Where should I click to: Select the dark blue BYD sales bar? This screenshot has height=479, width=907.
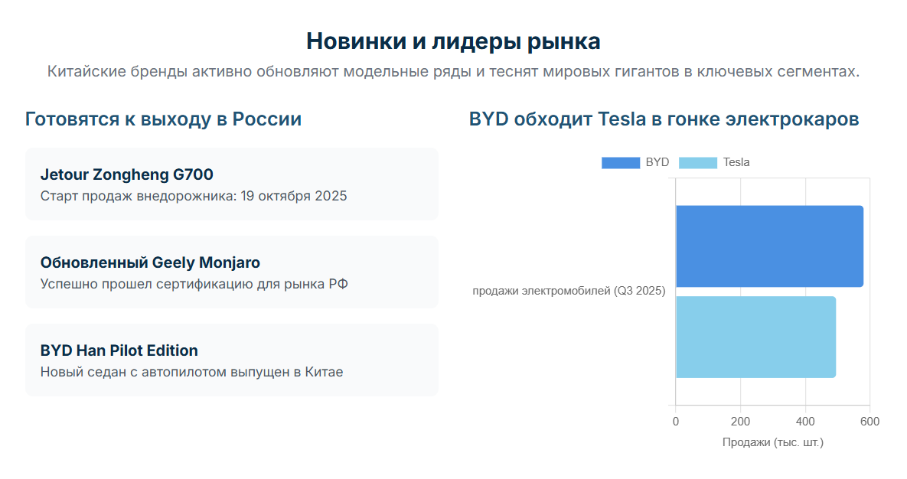point(769,246)
